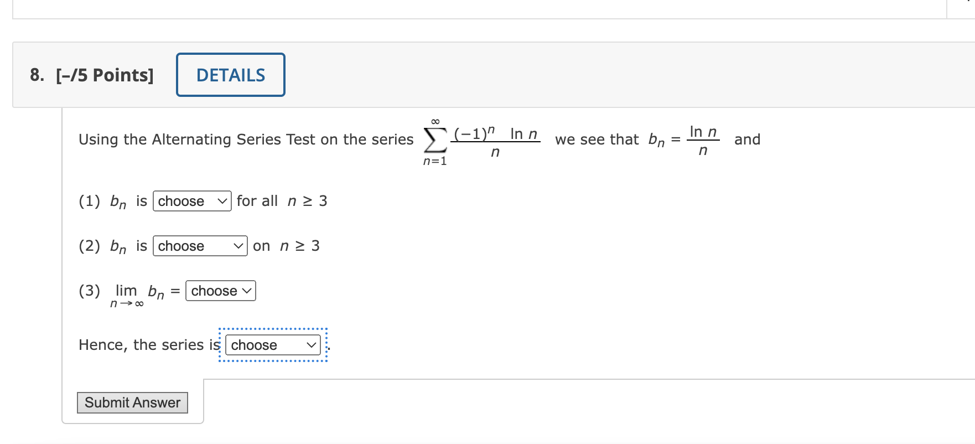Click the 'on n ≥ 3' text

click(286, 246)
